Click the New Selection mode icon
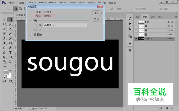Image resolution: width=179 pixels, height=111 pixels. point(16,9)
